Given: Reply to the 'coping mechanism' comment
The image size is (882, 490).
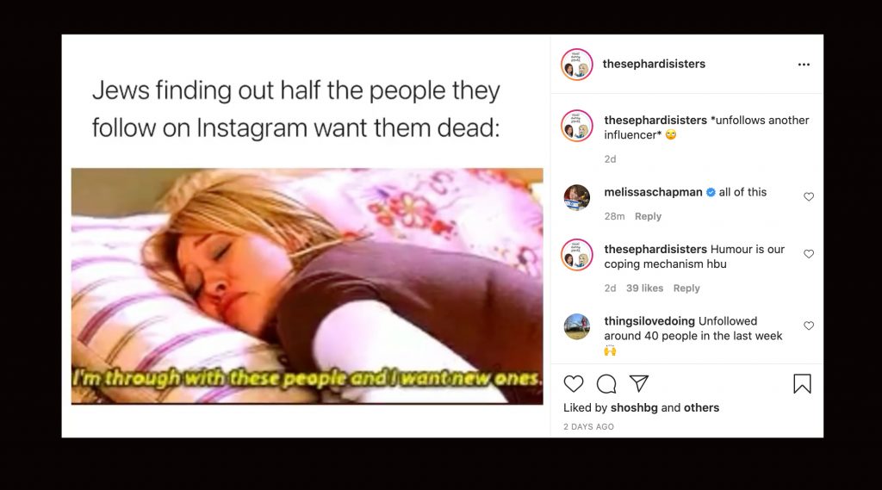Looking at the screenshot, I should pos(686,288).
